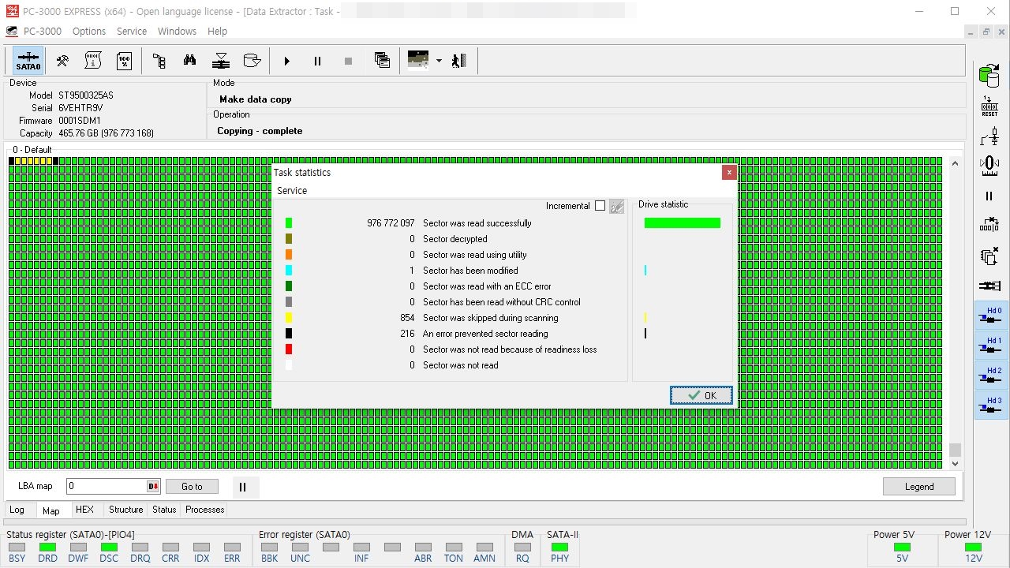Open the Service menu in Task statistics dialog

point(292,191)
